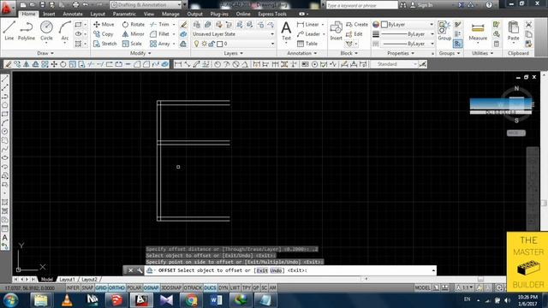Toggle ORTHO mode in status bar
The width and height of the screenshot is (548, 308).
coord(116,287)
